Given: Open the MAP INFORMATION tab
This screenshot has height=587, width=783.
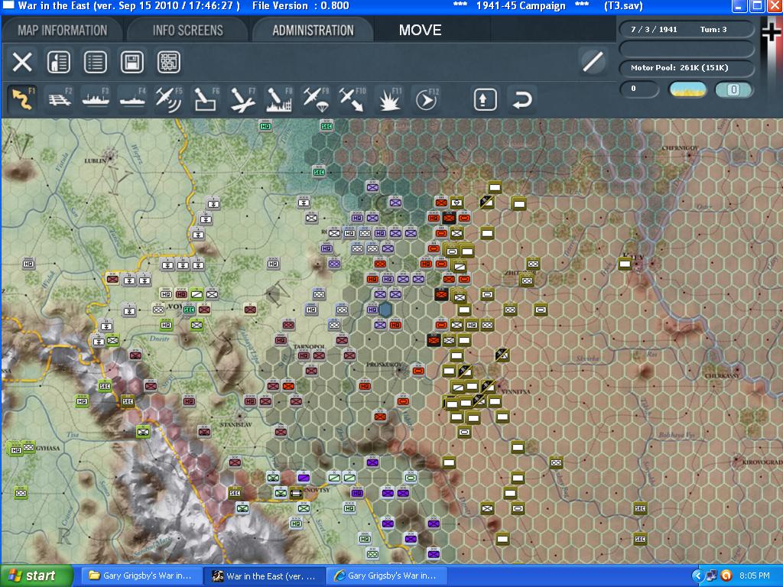Looking at the screenshot, I should [63, 31].
